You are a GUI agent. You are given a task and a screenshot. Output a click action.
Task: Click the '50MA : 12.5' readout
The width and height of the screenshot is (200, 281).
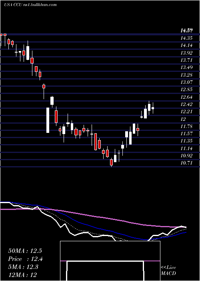(25, 251)
